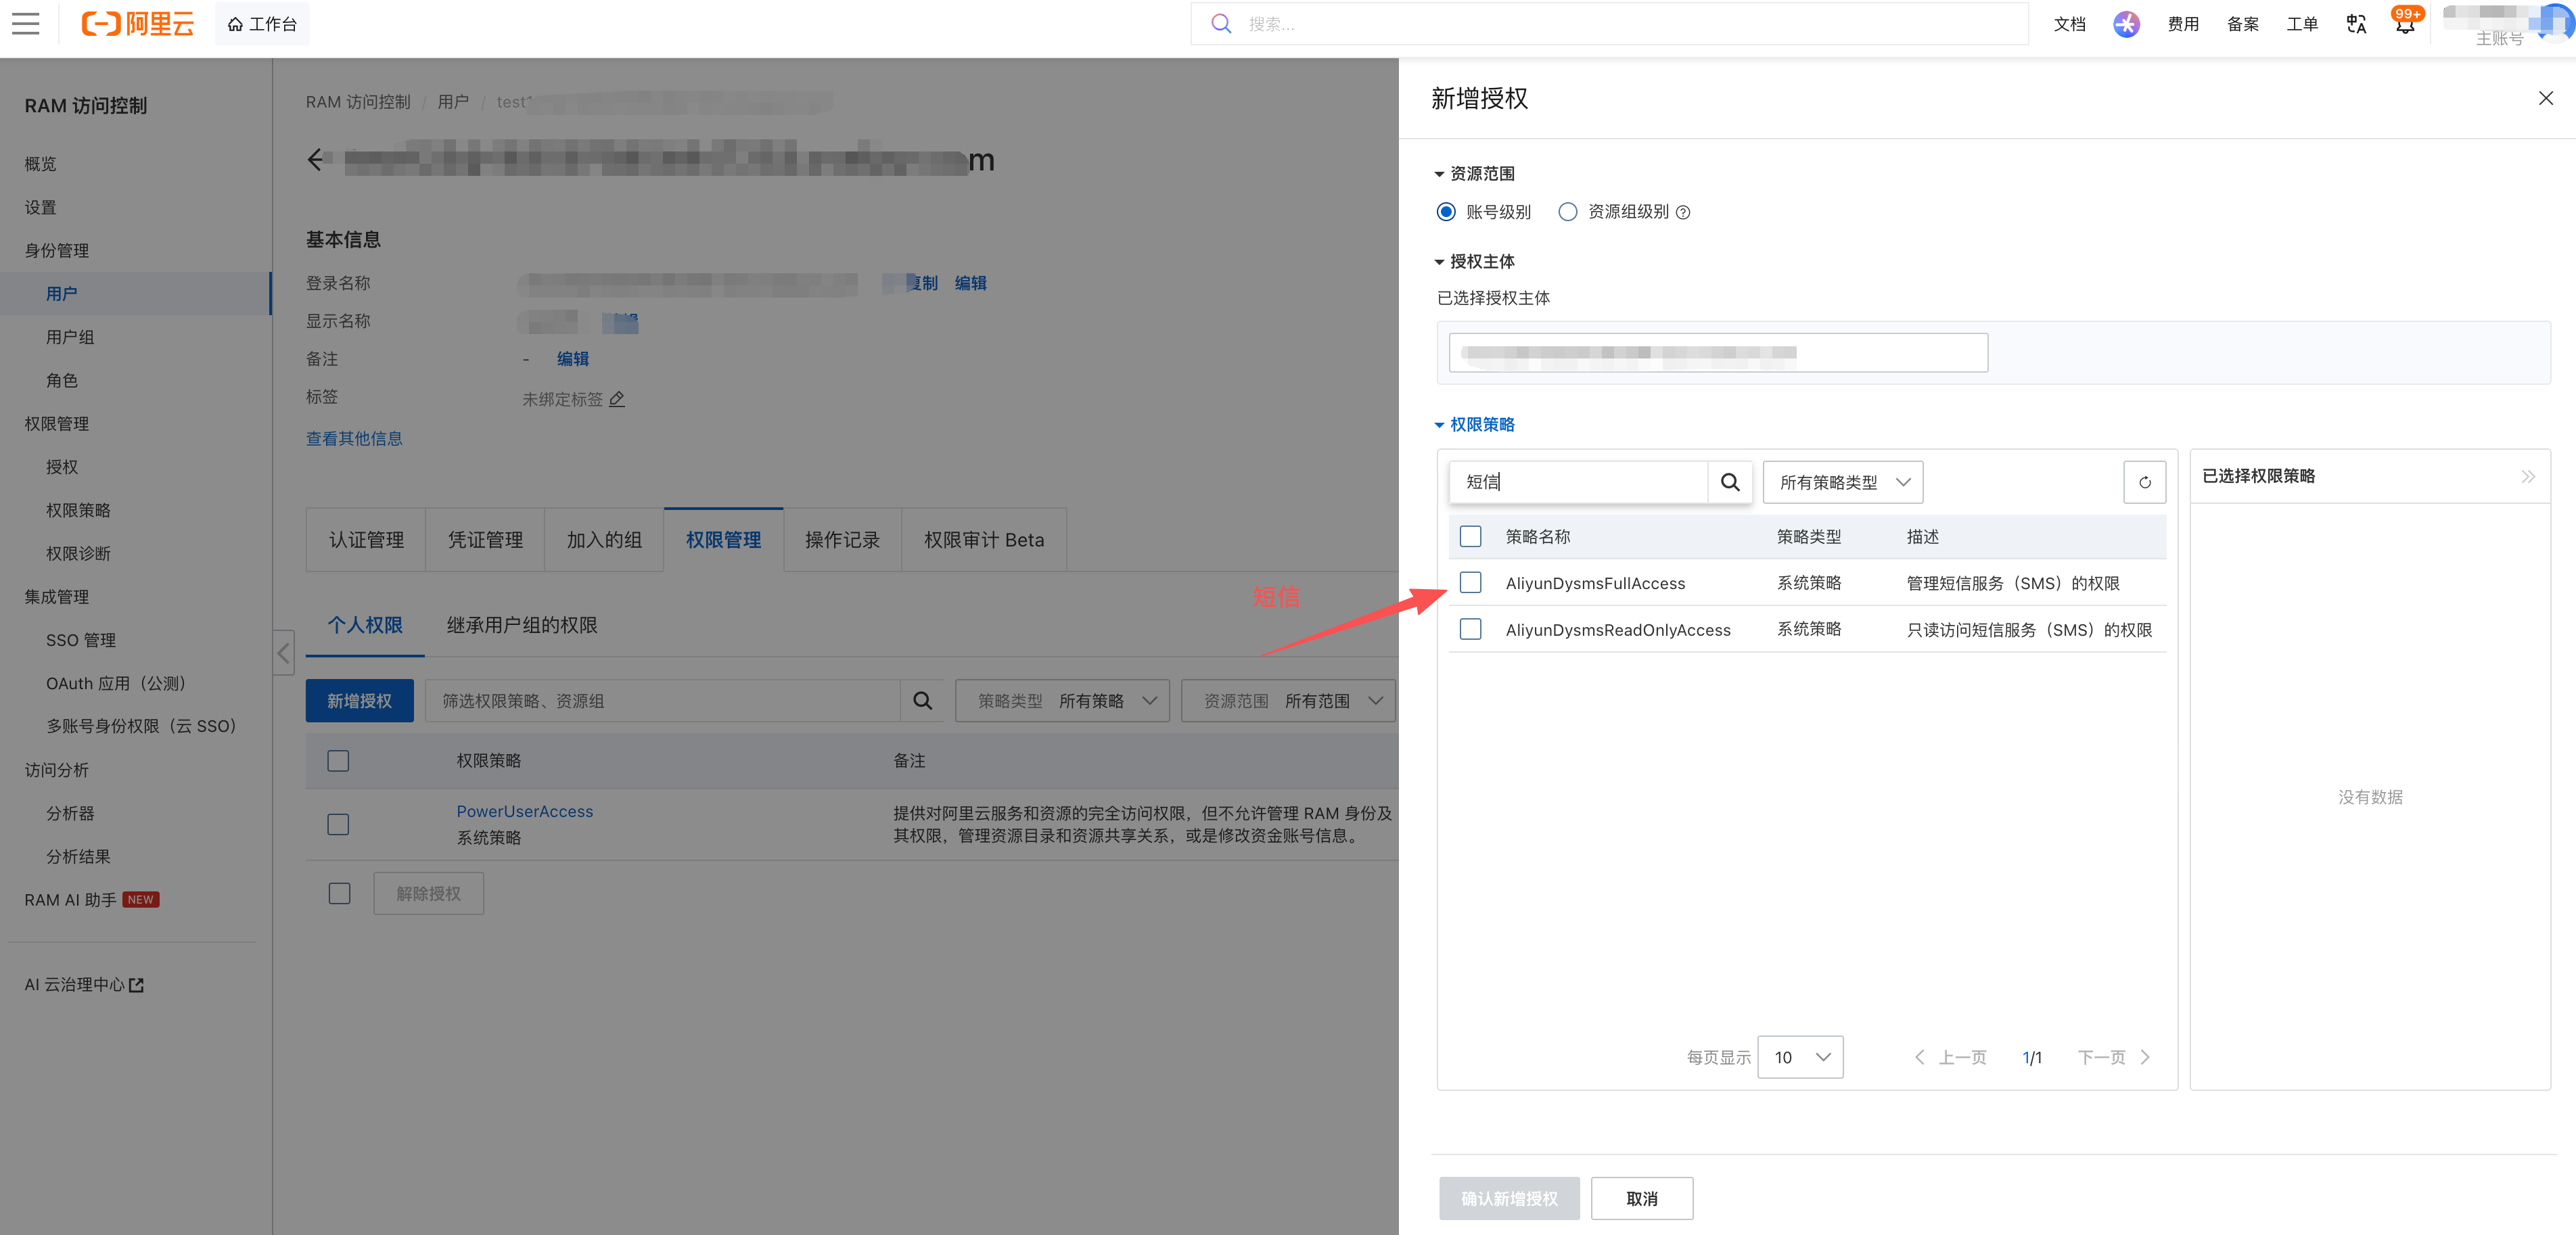The width and height of the screenshot is (2576, 1235).
Task: Open the 工作台 workbench button
Action: [262, 24]
